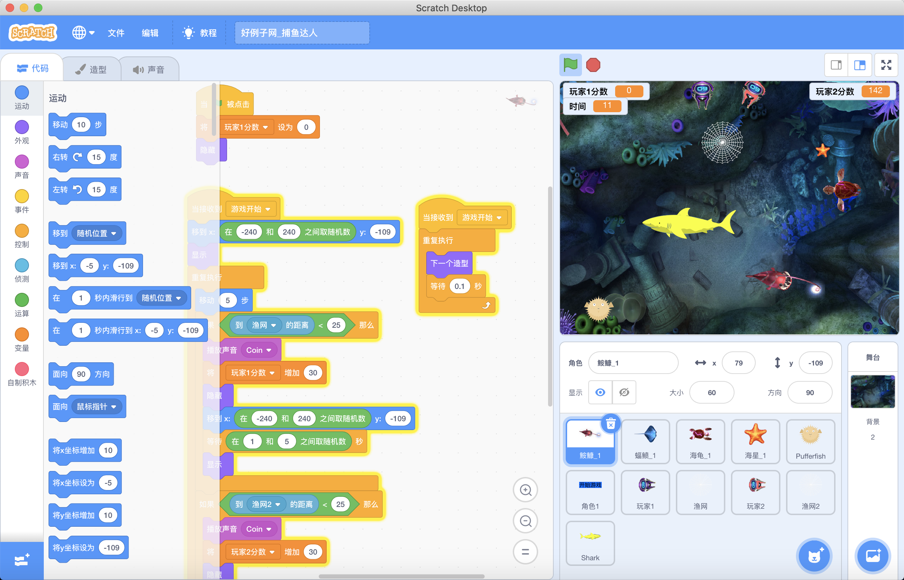The image size is (904, 580).
Task: Select the 控制 block category
Action: click(x=22, y=236)
